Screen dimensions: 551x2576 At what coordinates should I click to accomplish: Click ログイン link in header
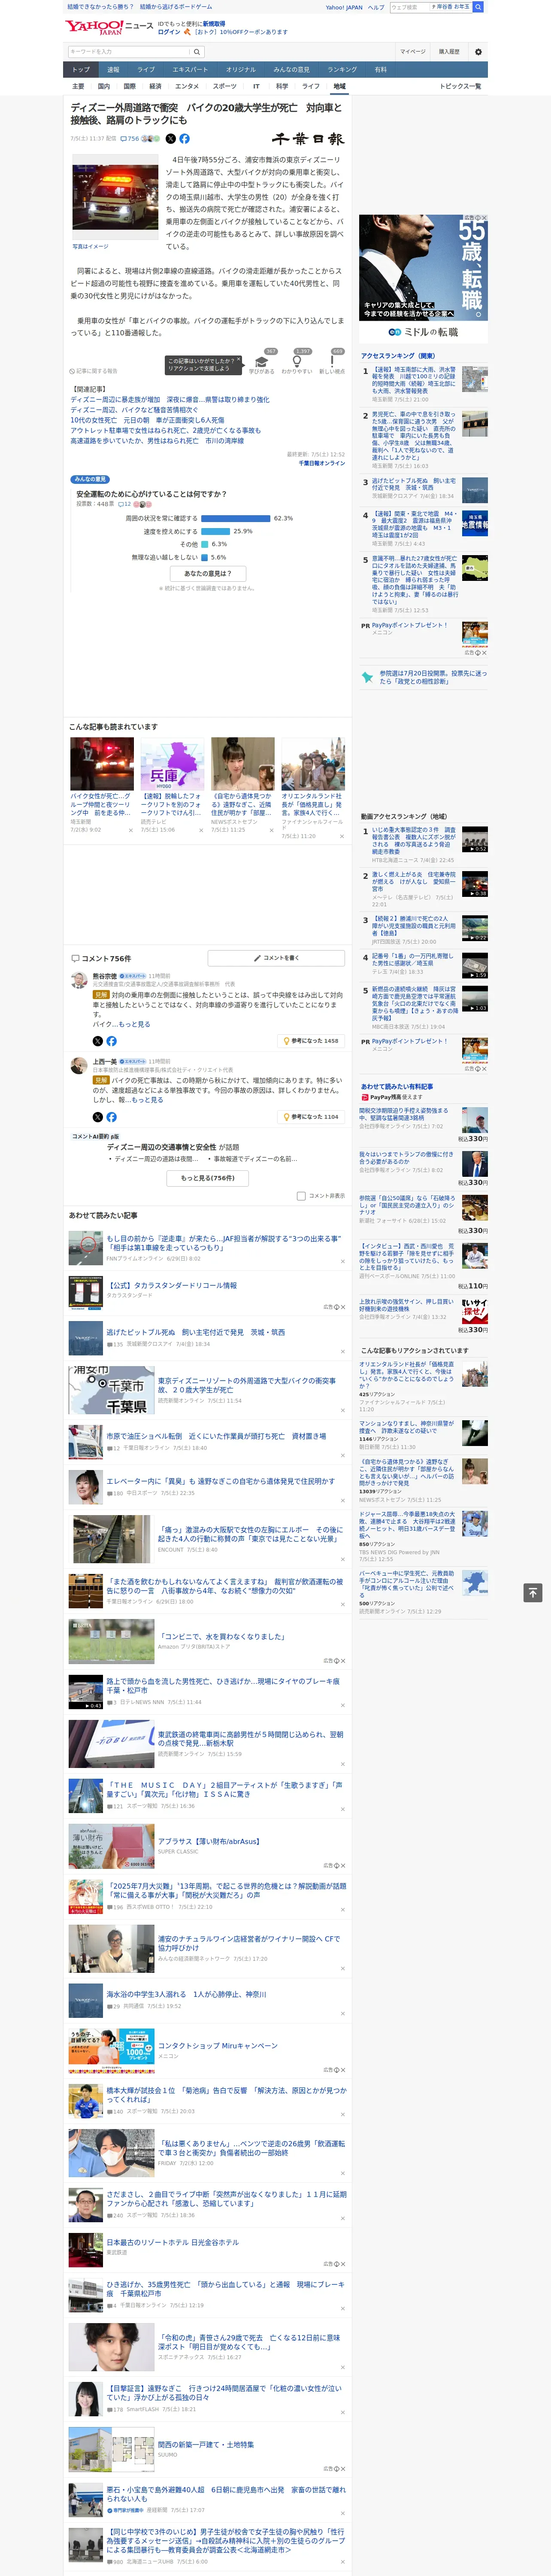pos(169,32)
